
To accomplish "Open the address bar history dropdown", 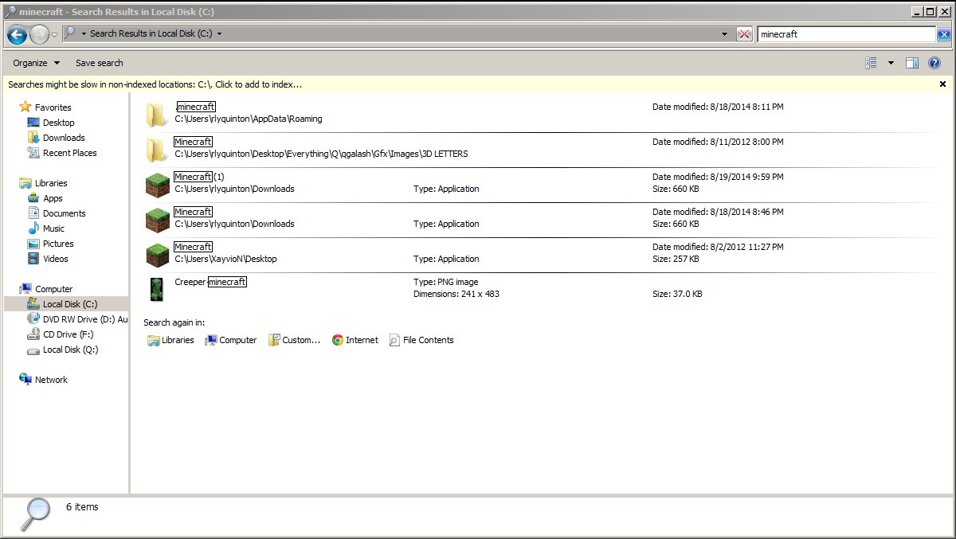I will [x=724, y=34].
